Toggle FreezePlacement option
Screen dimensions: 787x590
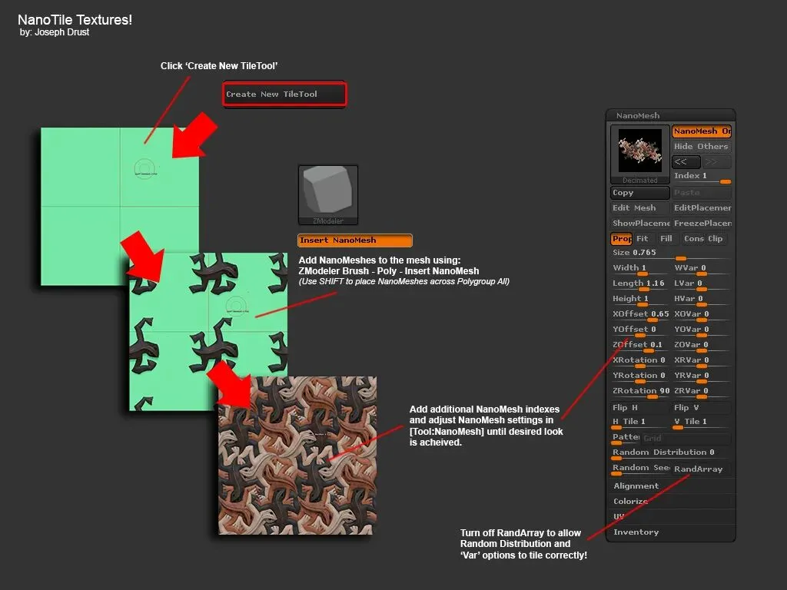702,224
